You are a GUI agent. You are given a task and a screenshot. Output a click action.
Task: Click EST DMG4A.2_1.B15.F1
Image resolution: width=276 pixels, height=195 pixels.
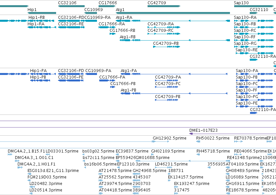click(26, 151)
